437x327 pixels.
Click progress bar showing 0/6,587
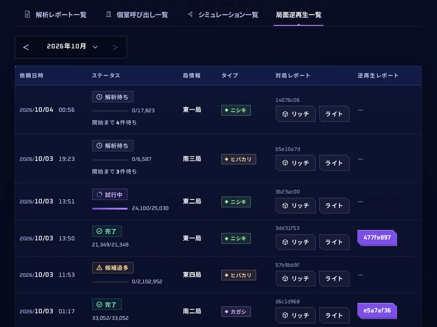[x=110, y=160]
